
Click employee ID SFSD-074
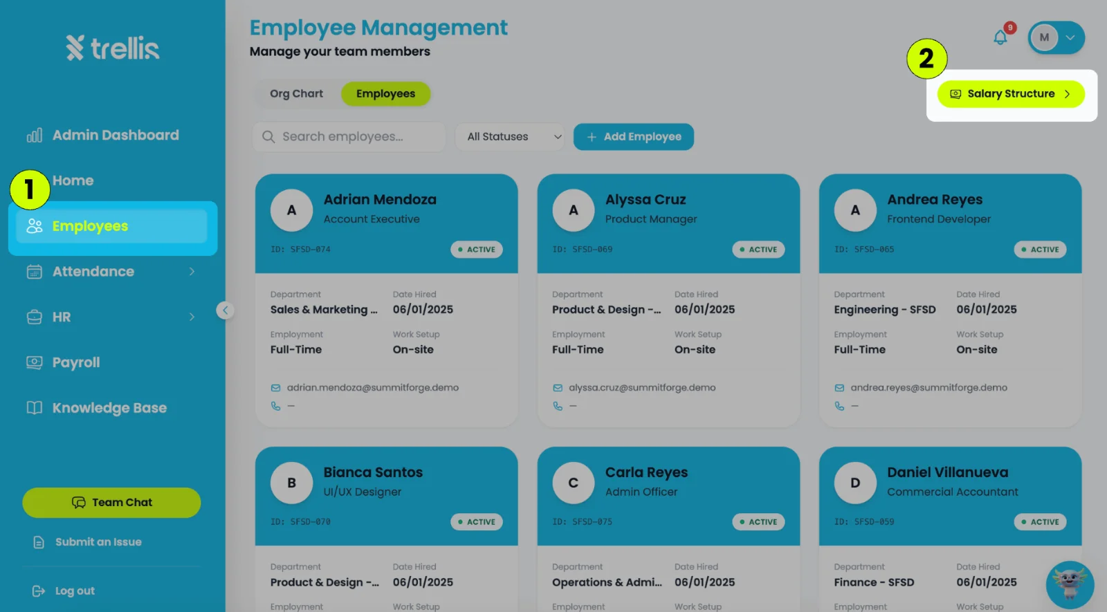(x=300, y=250)
